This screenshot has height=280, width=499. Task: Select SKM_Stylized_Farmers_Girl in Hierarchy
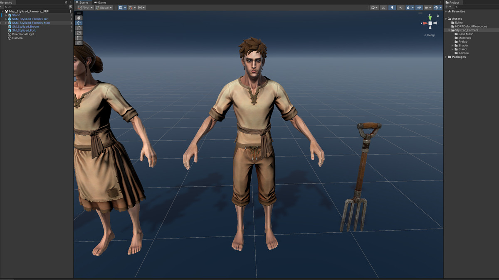[x=30, y=19]
